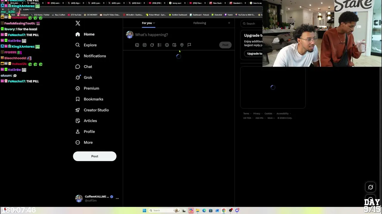Open the Task View taskbar icon
This screenshot has height=214, width=382.
click(184, 210)
